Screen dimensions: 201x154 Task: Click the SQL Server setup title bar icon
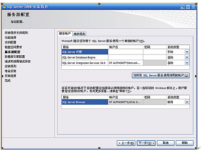coord(4,7)
